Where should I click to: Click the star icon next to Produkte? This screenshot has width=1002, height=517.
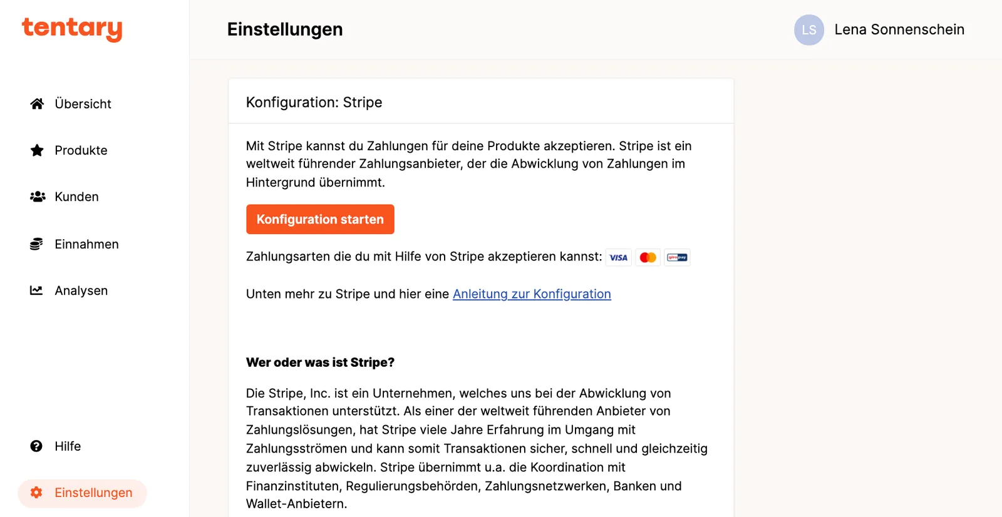coord(37,150)
